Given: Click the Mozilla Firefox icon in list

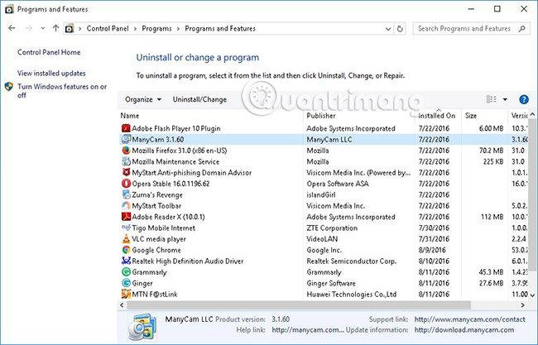Looking at the screenshot, I should (x=126, y=151).
